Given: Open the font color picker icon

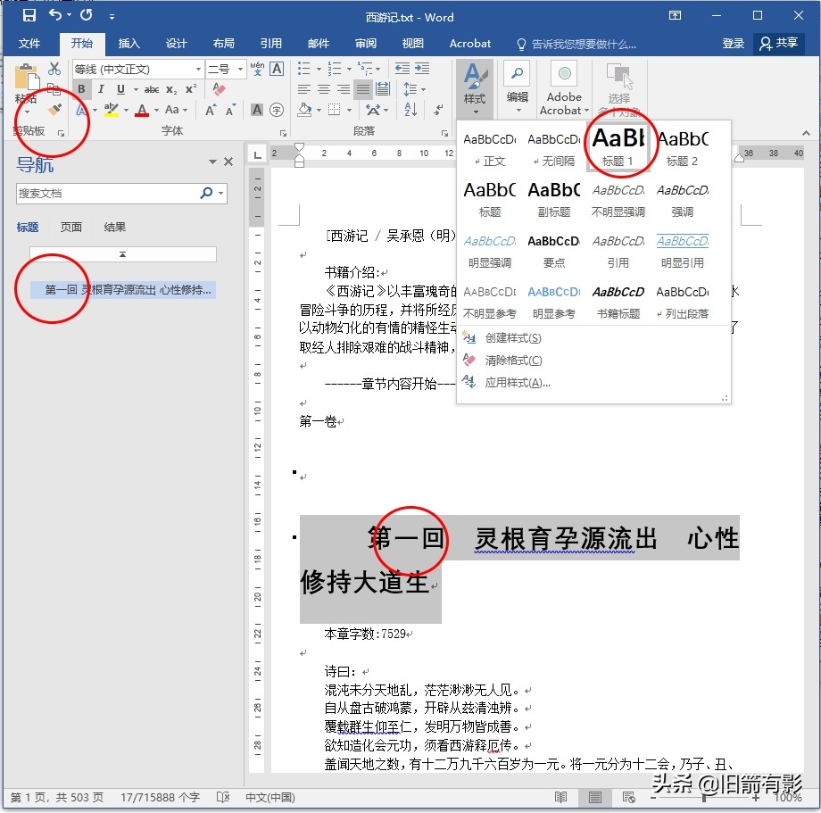Looking at the screenshot, I should (141, 109).
